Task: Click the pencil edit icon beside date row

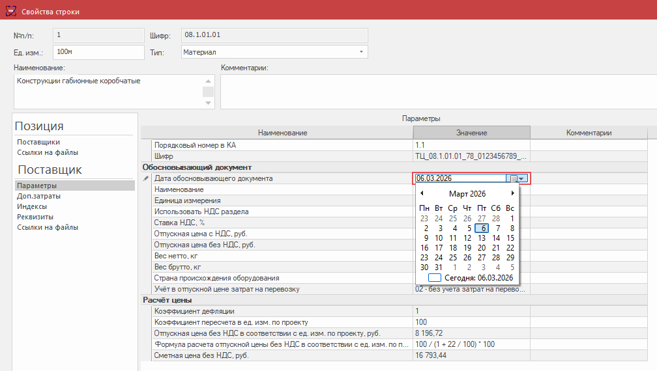Action: point(146,178)
